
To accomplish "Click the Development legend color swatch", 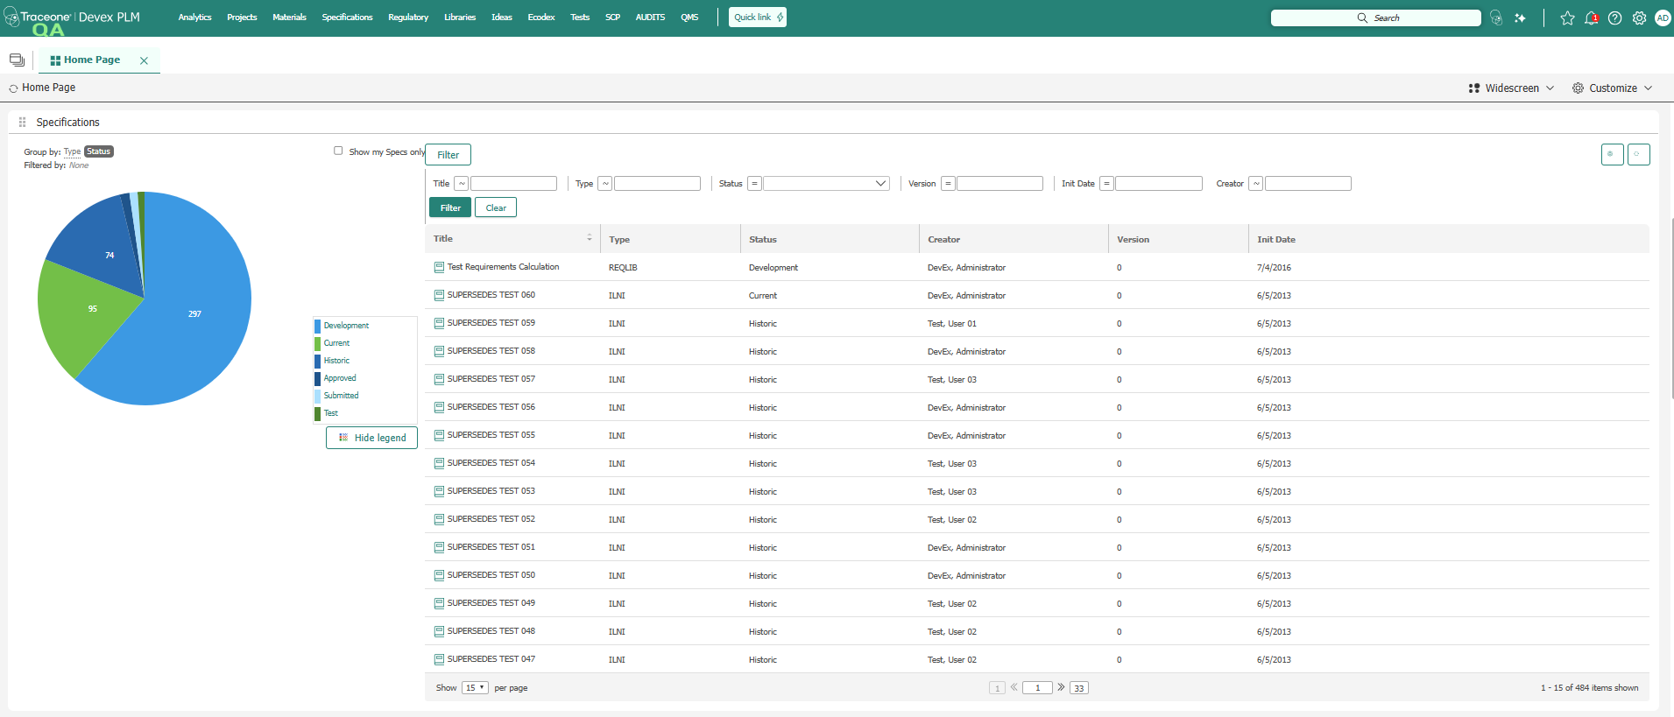I will coord(317,326).
